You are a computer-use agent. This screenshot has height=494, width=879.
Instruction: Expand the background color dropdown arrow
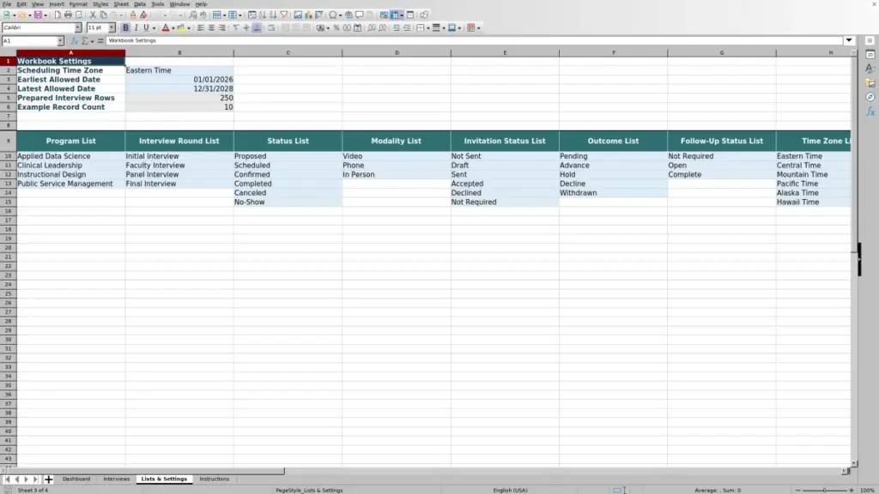pos(189,28)
